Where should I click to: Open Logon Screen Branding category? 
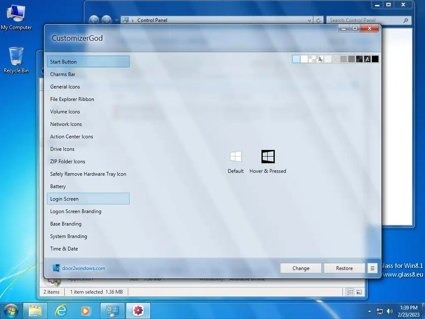tap(88, 211)
